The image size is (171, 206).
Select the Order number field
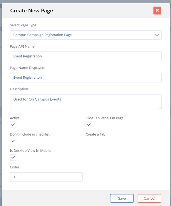pyautogui.click(x=46, y=177)
